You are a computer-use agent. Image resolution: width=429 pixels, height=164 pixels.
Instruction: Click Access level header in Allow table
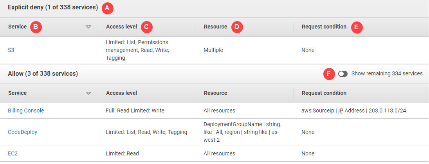[121, 93]
